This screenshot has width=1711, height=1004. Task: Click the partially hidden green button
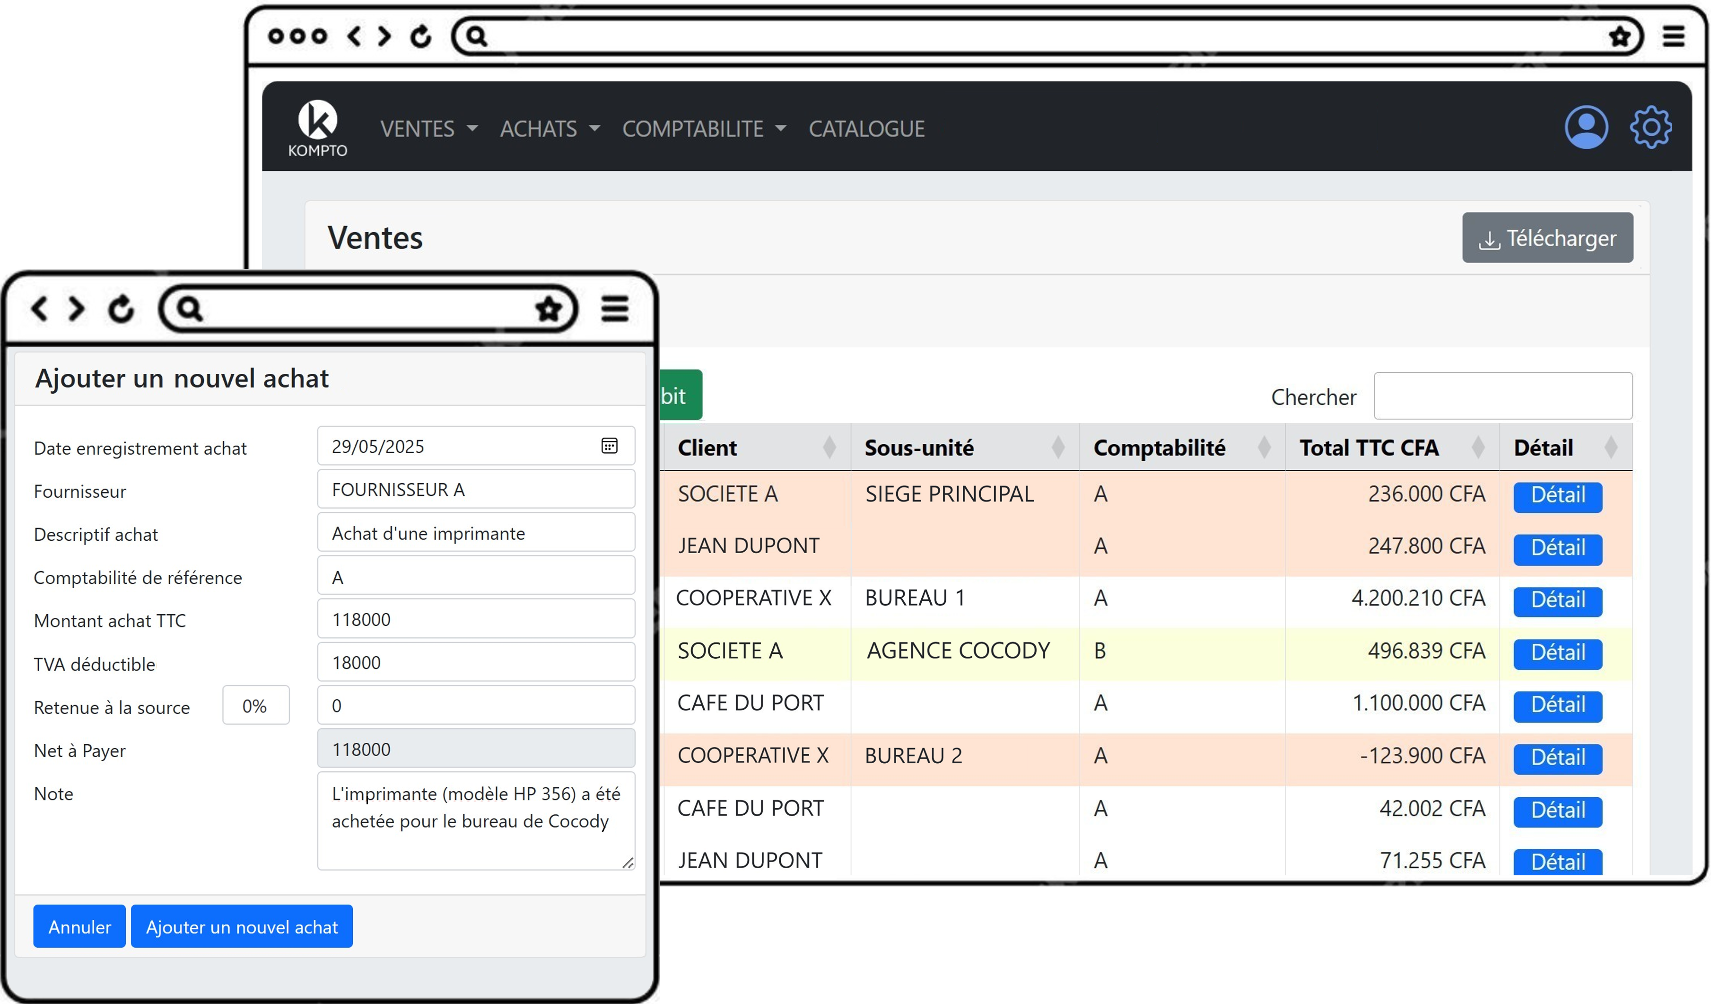(681, 395)
